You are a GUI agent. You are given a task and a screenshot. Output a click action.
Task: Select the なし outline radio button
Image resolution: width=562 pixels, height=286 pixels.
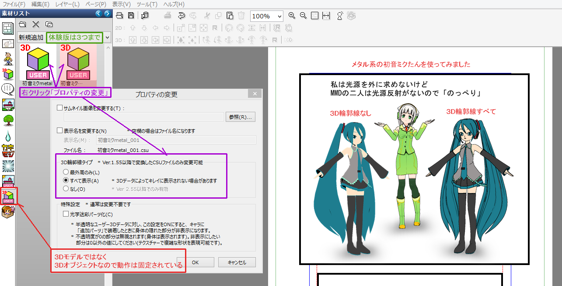[66, 189]
